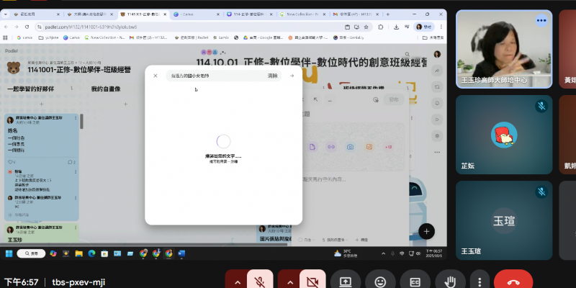Expand Meet audio settings chevron
This screenshot has width=576, height=288.
click(238, 282)
